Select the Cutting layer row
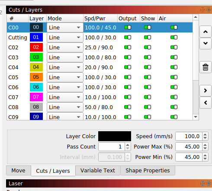Screen dimensions: 212x191 tap(100, 38)
